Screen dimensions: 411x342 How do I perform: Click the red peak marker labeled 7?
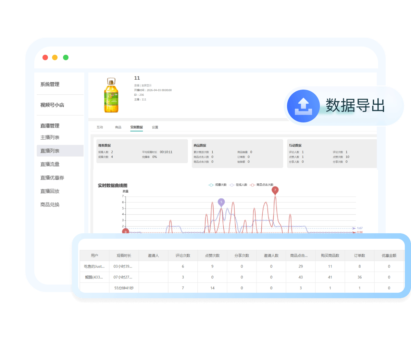(275, 190)
